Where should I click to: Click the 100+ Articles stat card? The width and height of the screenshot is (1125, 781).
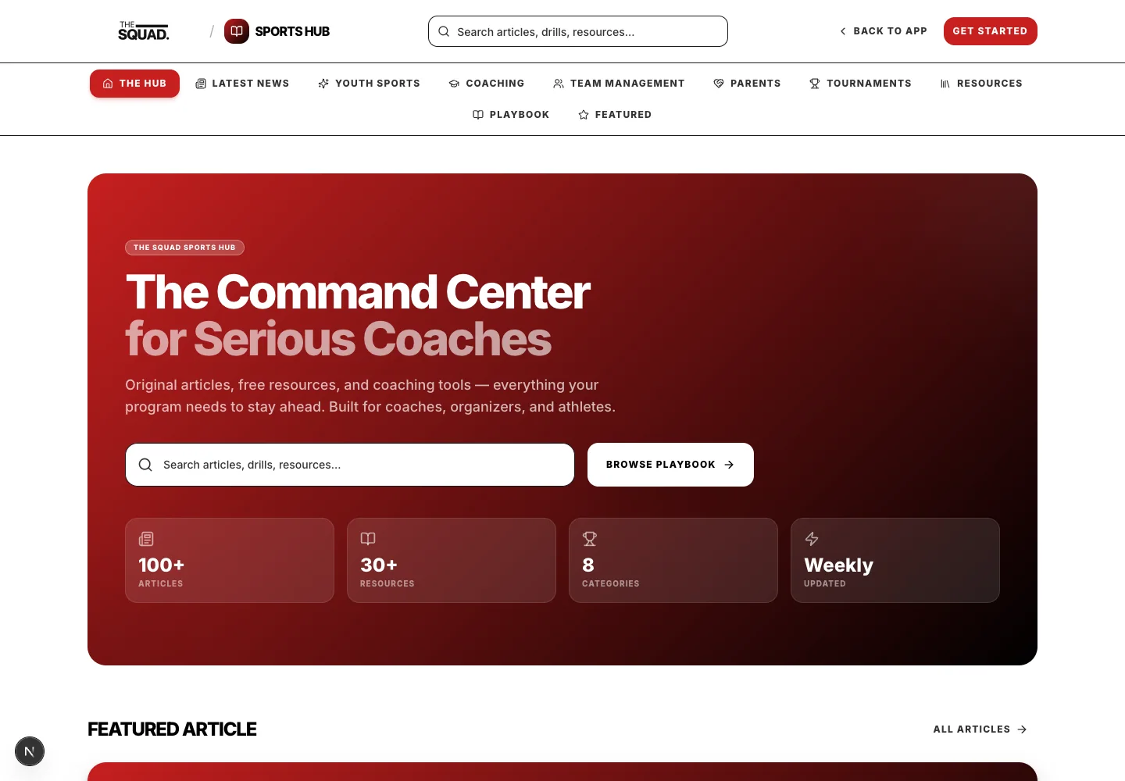(230, 560)
